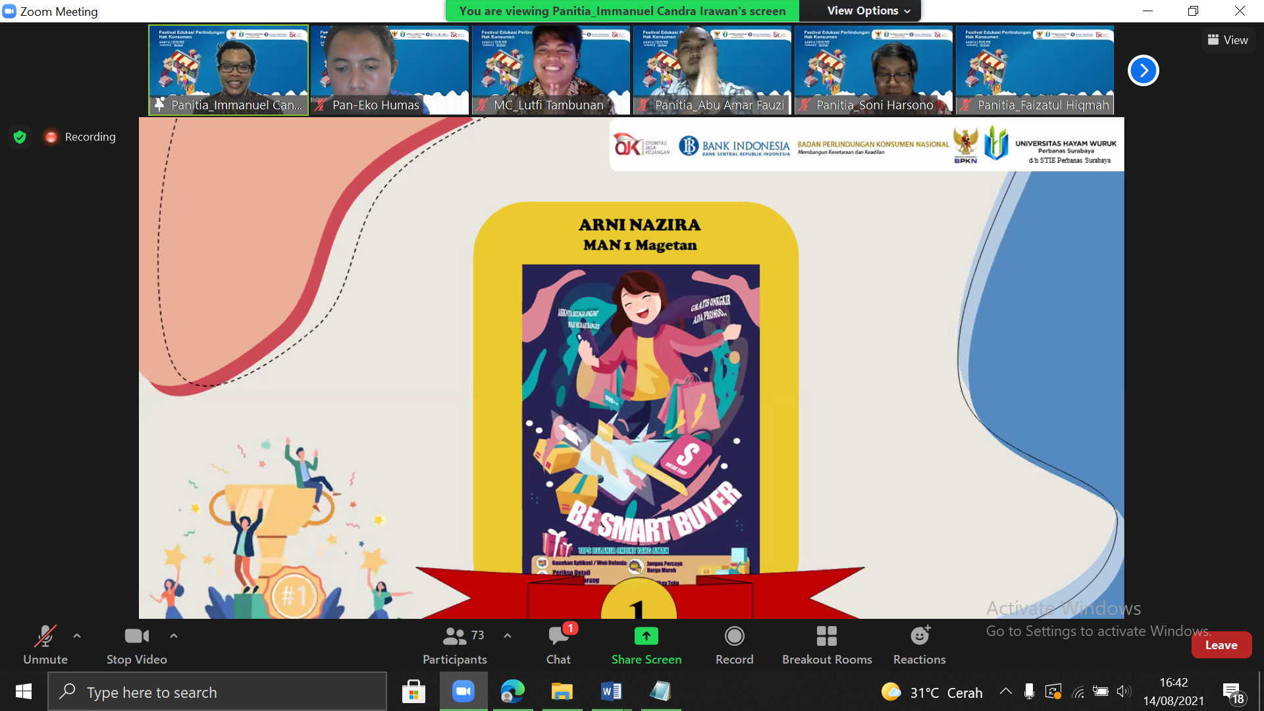Select Panitia_Abu Amar Fauzi video thumbnail
1264x711 pixels.
(x=712, y=70)
